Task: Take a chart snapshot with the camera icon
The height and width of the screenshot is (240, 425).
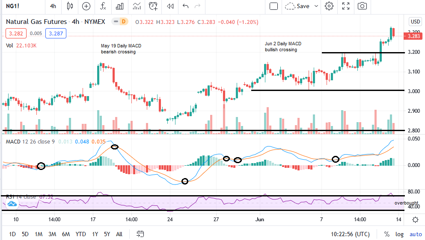Action: 362,6
